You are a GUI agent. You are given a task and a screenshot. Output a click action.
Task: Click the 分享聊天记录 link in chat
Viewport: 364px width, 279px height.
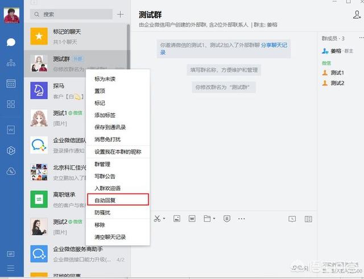(274, 45)
